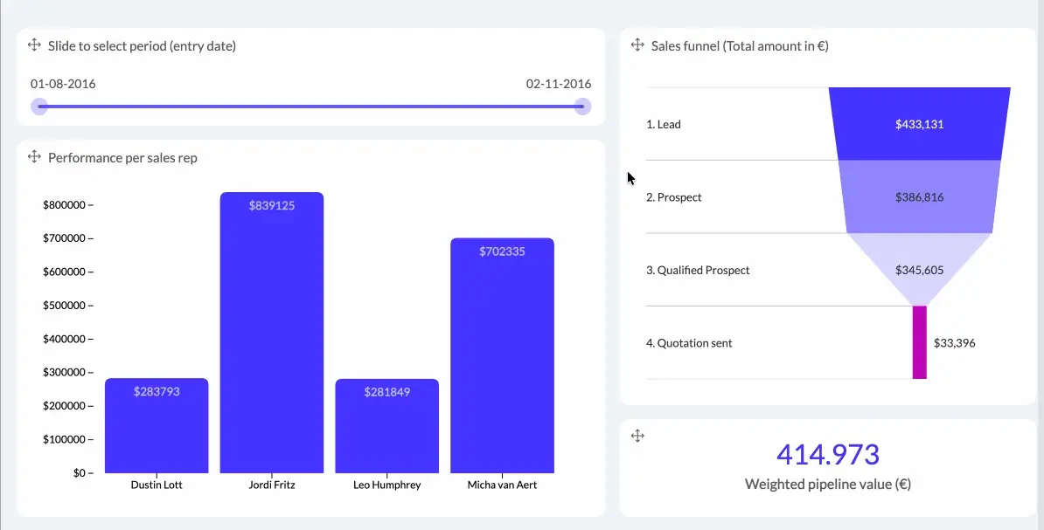Select the Dustin Lott bar
Image resolution: width=1044 pixels, height=530 pixels.
coord(157,425)
